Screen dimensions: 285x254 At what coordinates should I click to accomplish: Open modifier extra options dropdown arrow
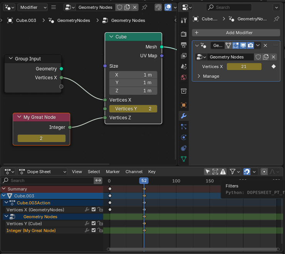[258, 45]
